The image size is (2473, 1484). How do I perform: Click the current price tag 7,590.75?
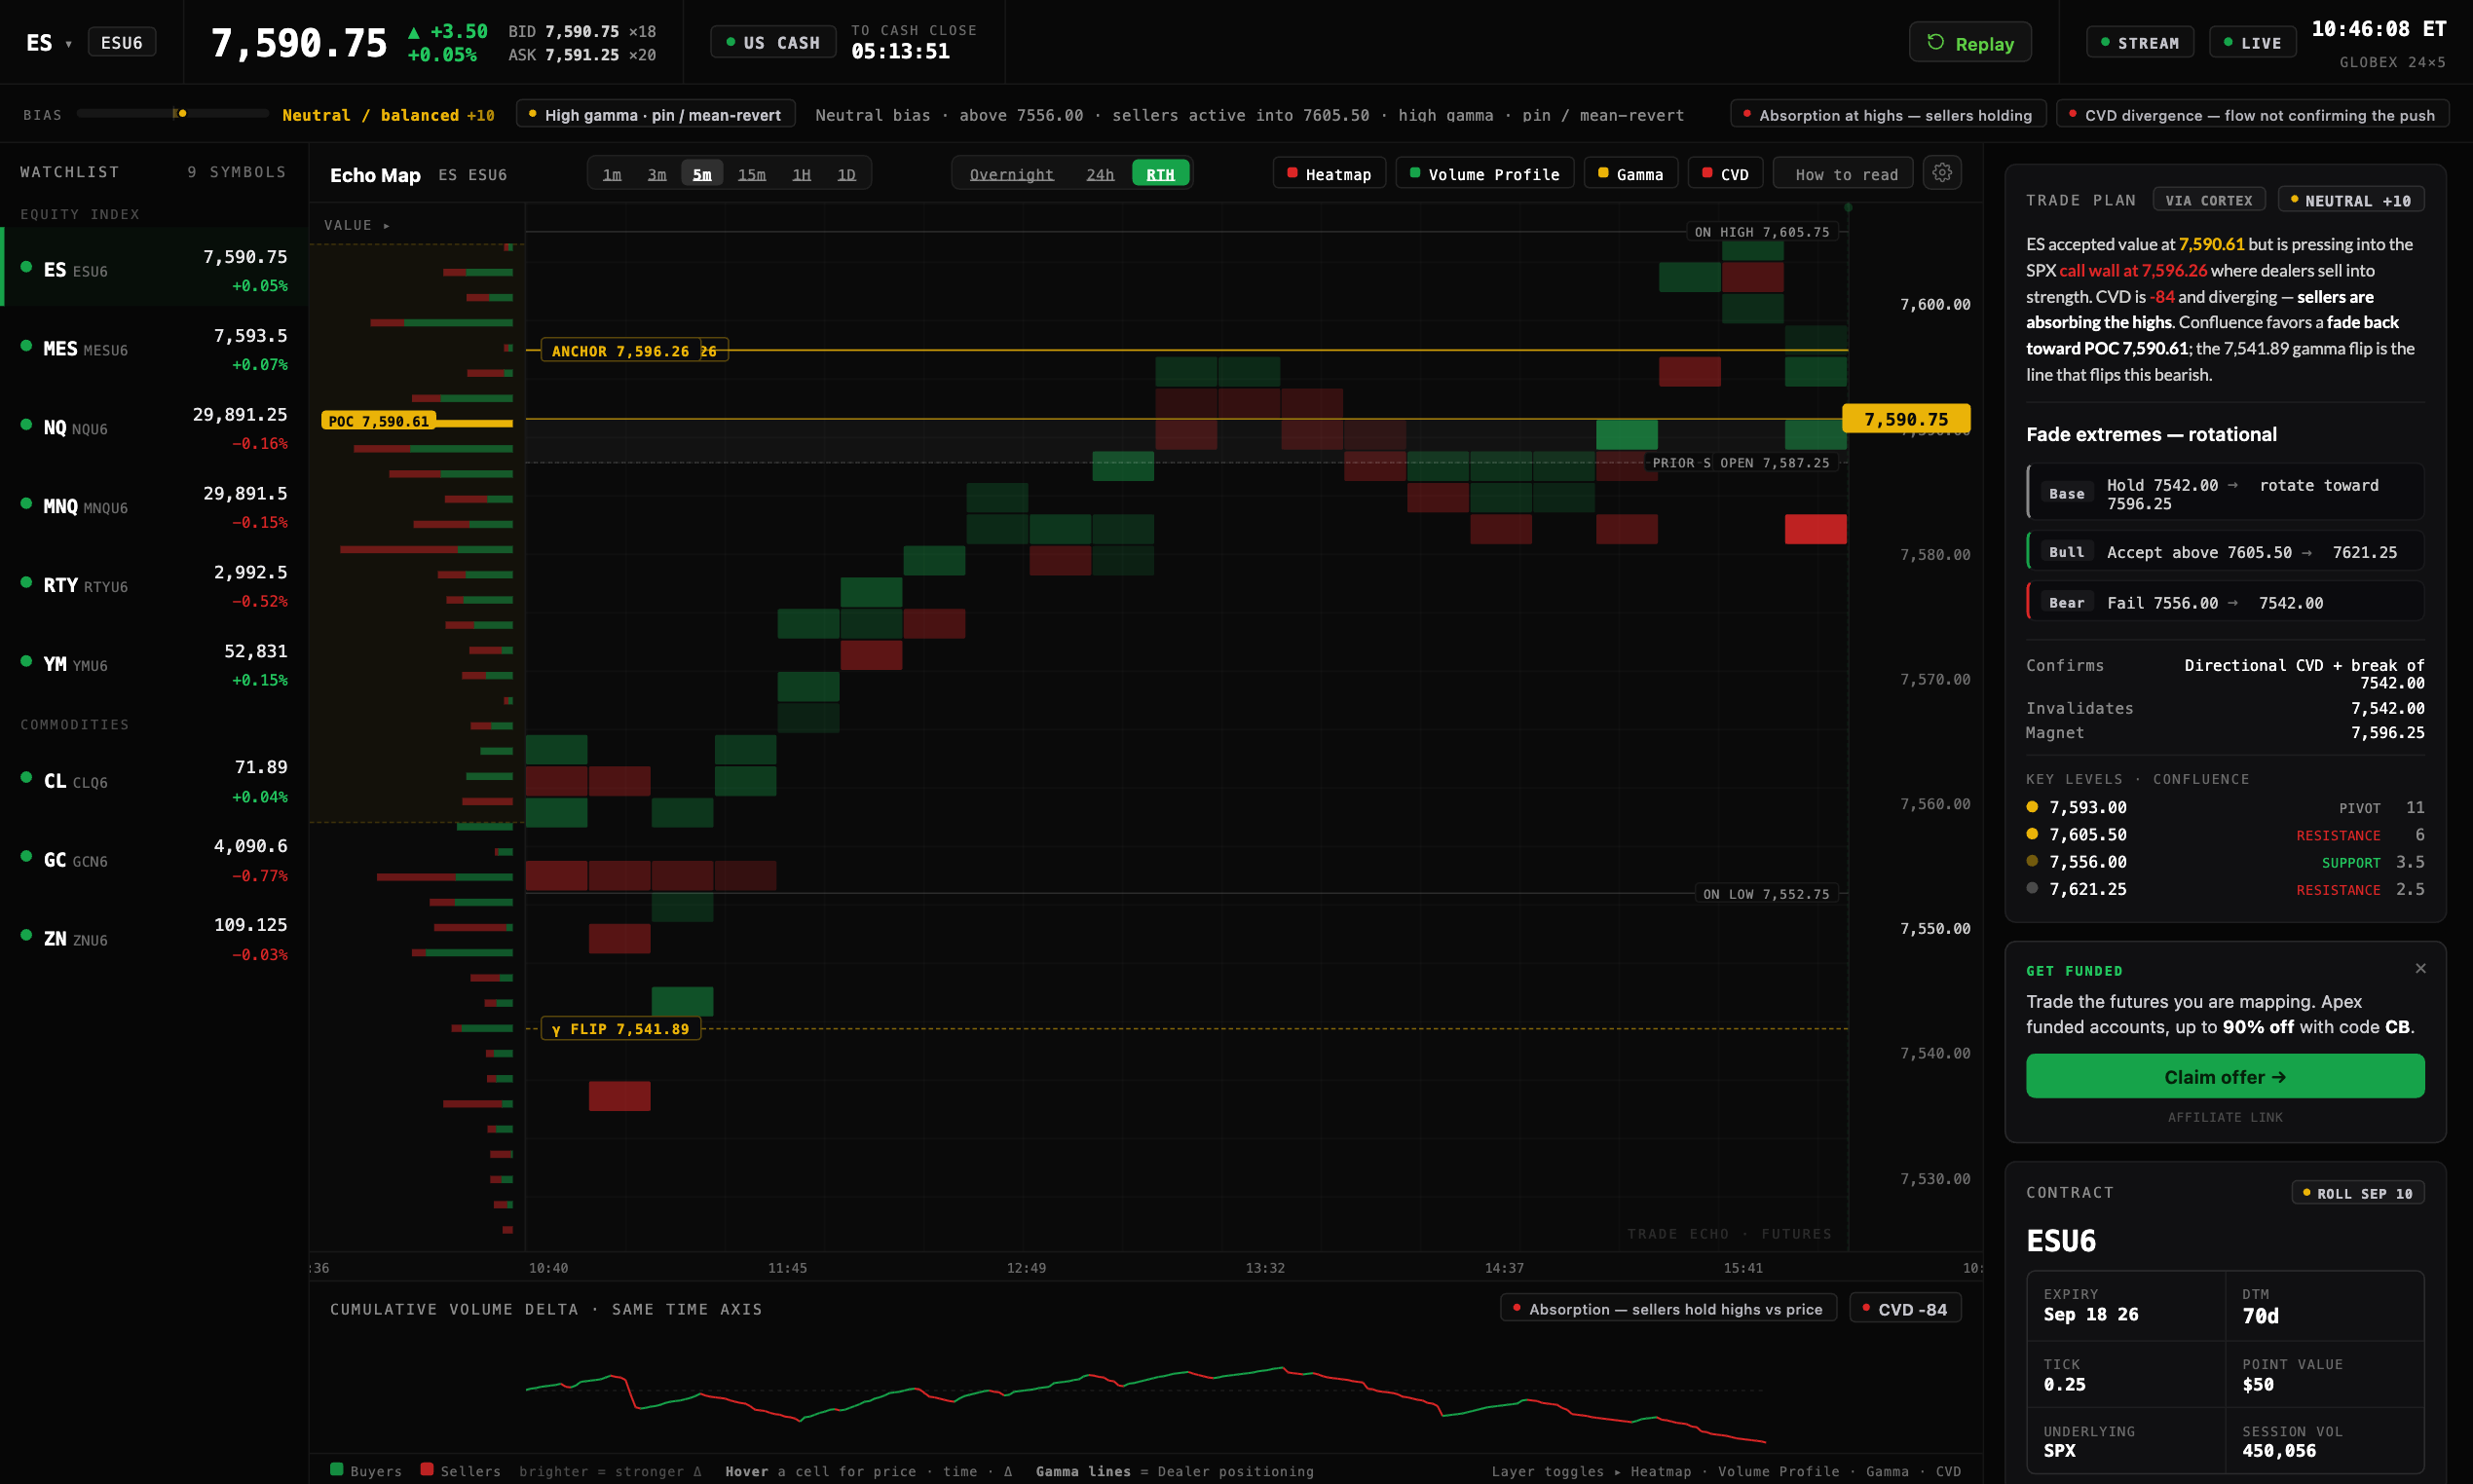pos(1905,419)
